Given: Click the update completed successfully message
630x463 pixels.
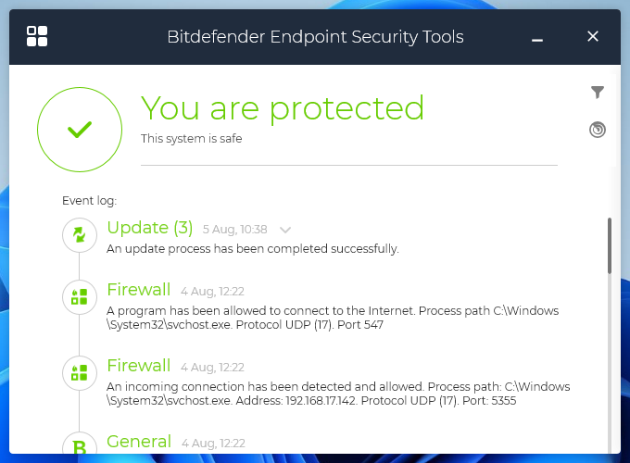Looking at the screenshot, I should (x=252, y=249).
